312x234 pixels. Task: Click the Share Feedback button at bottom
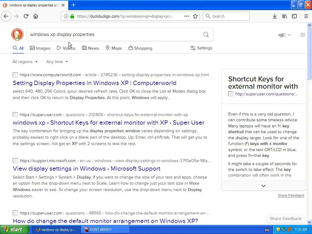coord(285,218)
